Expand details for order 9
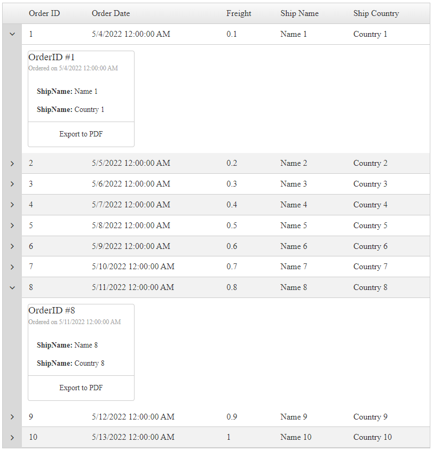Screen dimensions: 433x451 click(x=12, y=417)
